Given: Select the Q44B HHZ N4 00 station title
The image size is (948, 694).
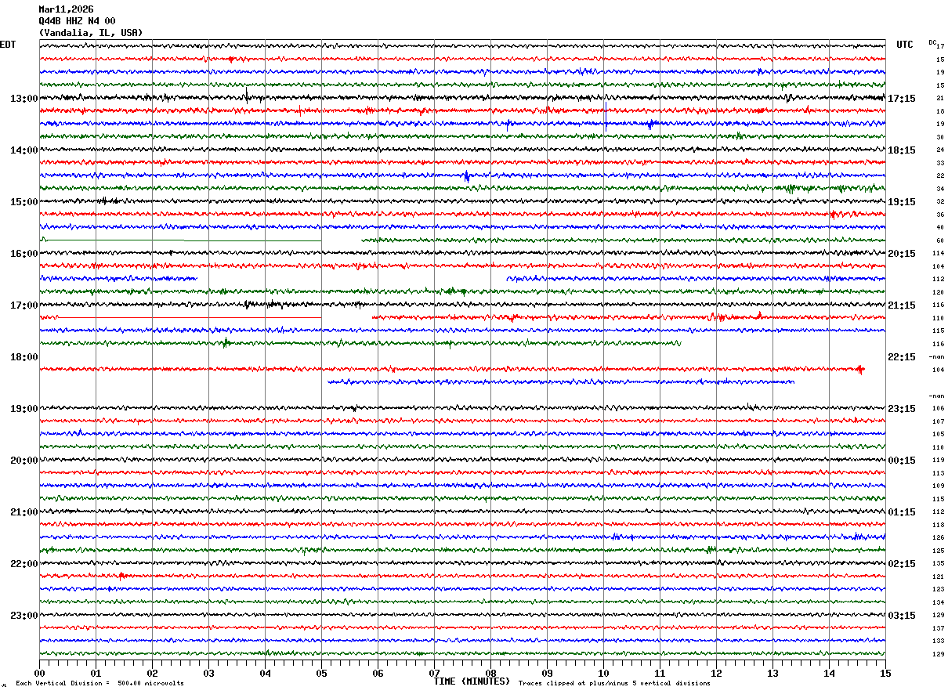Looking at the screenshot, I should pos(77,21).
